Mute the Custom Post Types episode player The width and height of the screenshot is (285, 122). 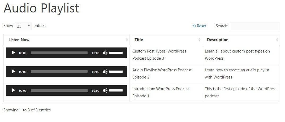(x=105, y=53)
